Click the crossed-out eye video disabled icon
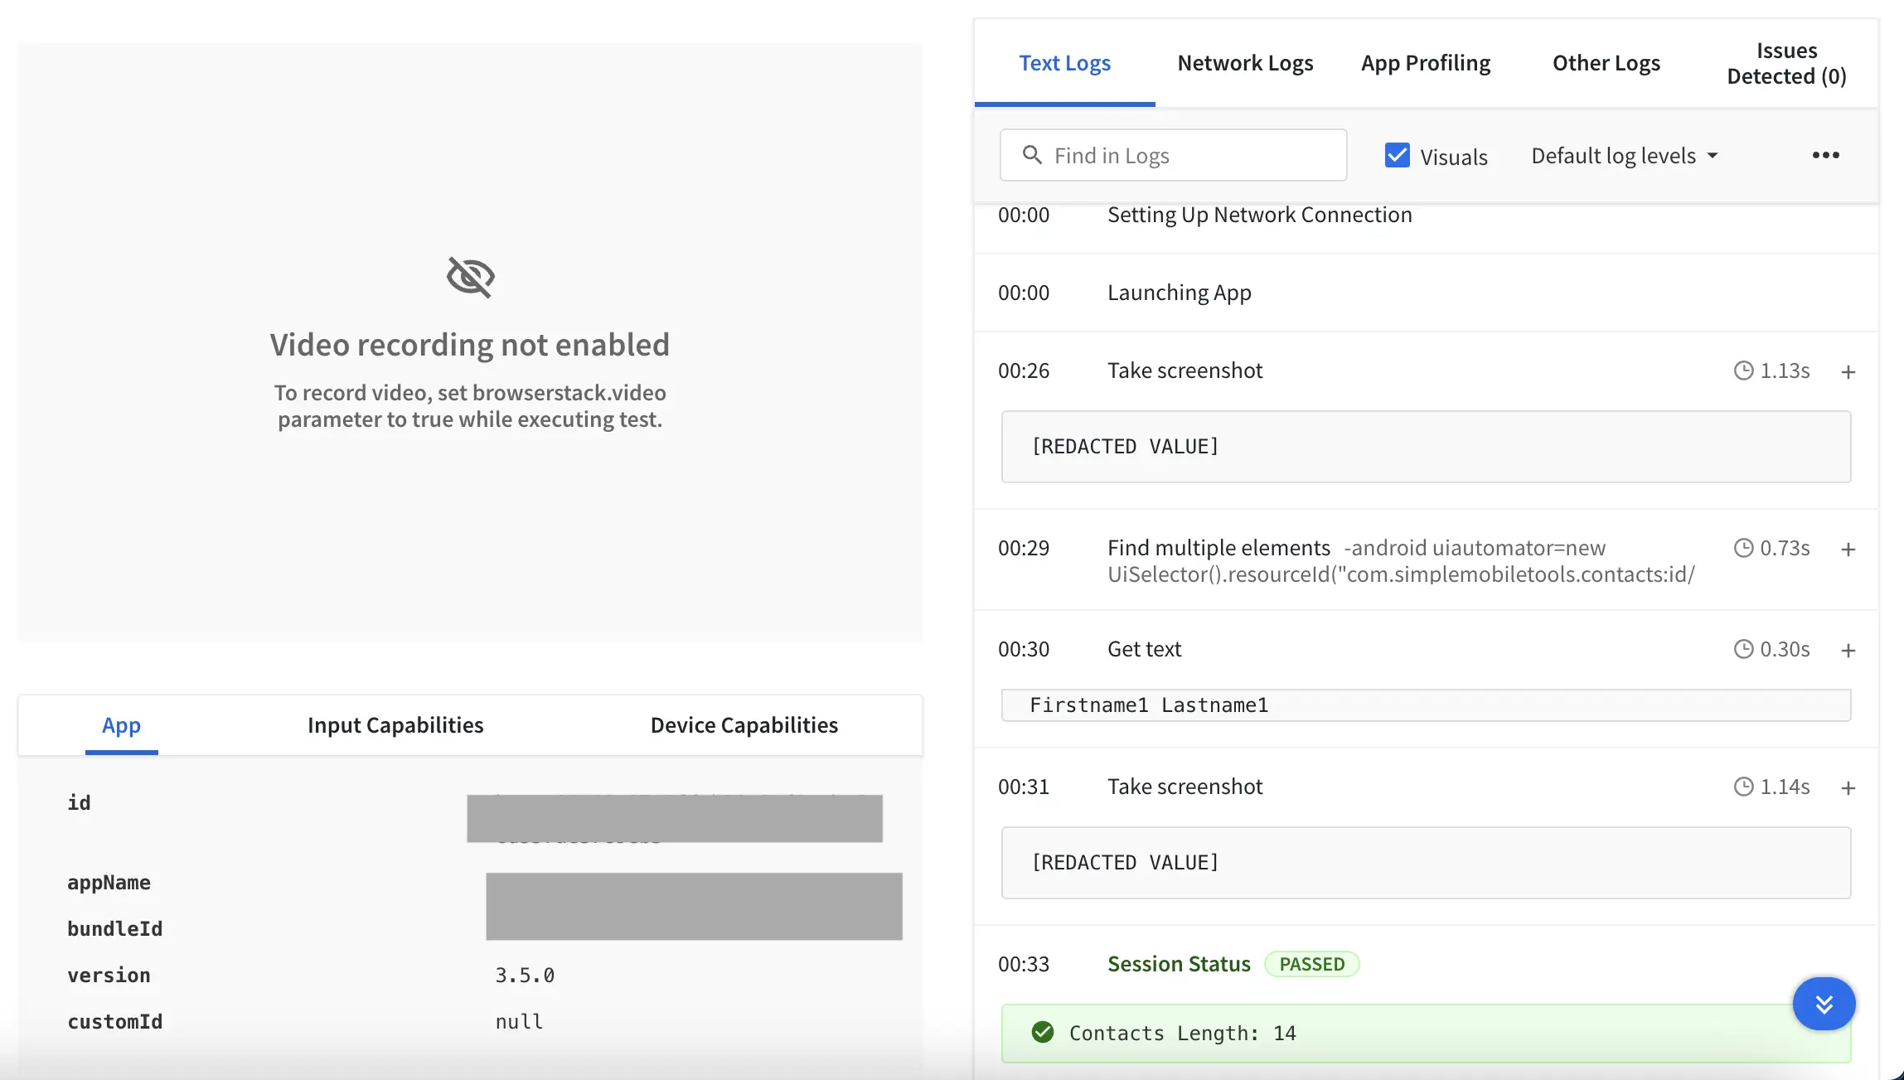The height and width of the screenshot is (1080, 1904). (x=470, y=277)
